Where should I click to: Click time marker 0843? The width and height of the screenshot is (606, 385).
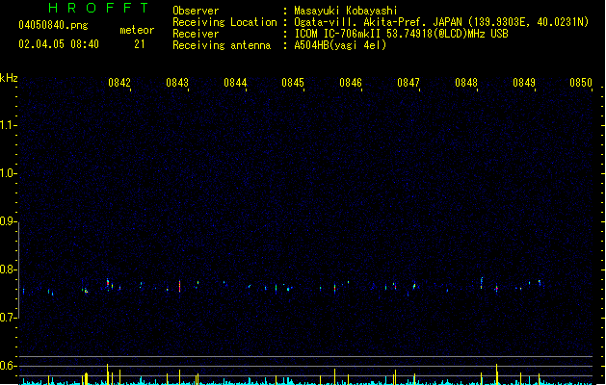[177, 83]
